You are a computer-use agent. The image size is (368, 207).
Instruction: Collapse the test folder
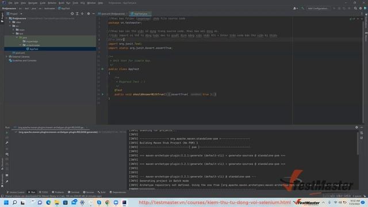coord(13,33)
